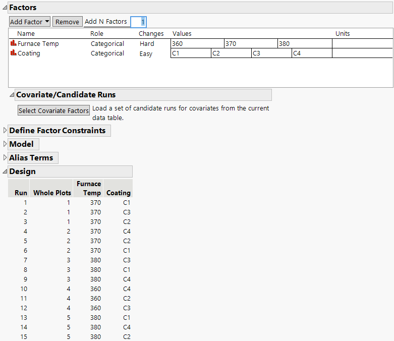Click the Name column header
394x341 pixels.
click(x=26, y=33)
